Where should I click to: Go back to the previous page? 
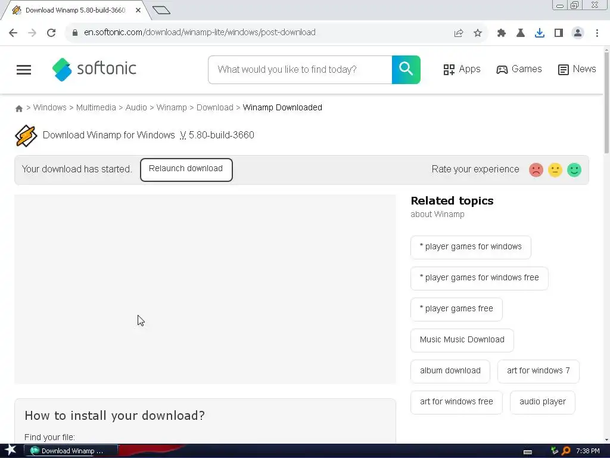point(13,33)
